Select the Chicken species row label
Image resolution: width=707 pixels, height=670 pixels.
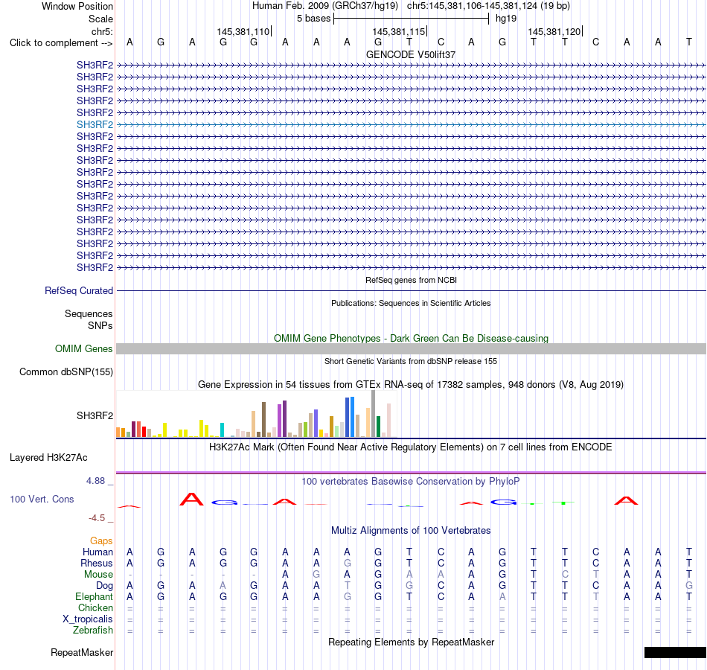pos(95,607)
